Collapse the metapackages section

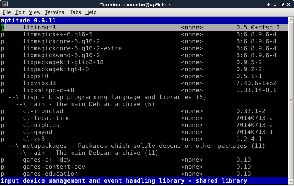[x=14, y=146]
